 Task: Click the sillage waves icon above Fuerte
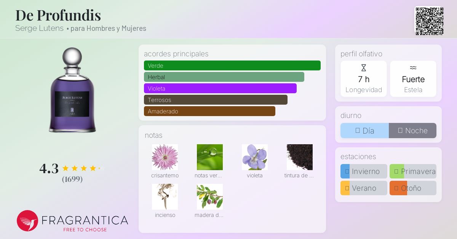coord(413,68)
